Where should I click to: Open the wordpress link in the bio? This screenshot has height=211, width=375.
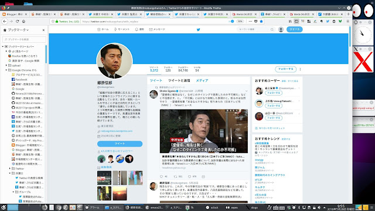[x=117, y=131]
